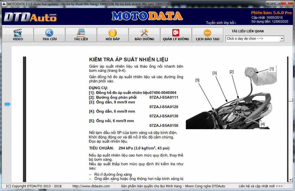
Task: Click the 'Copyright DTDAUTO 2013 - 2018' status text
Action: tap(34, 186)
